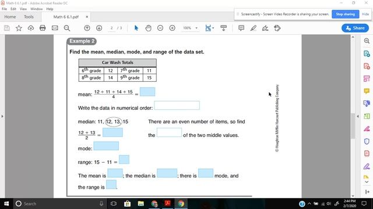Add a comment sticky note

pyautogui.click(x=241, y=28)
